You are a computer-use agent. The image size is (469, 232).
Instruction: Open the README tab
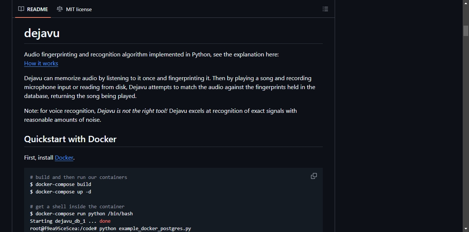coord(33,9)
